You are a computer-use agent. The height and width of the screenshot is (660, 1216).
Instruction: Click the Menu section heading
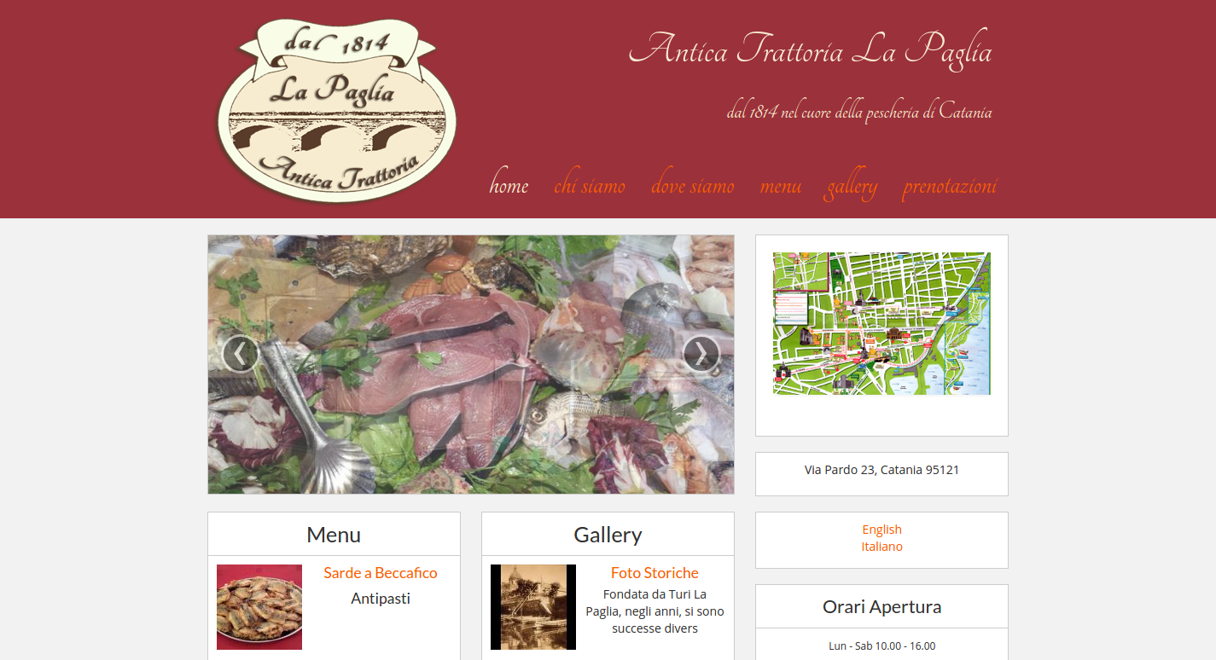pos(334,535)
